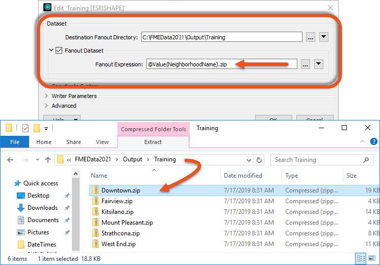Open Explorer Help question mark icon
Viewport: 380px width, 265px height.
[x=374, y=141]
